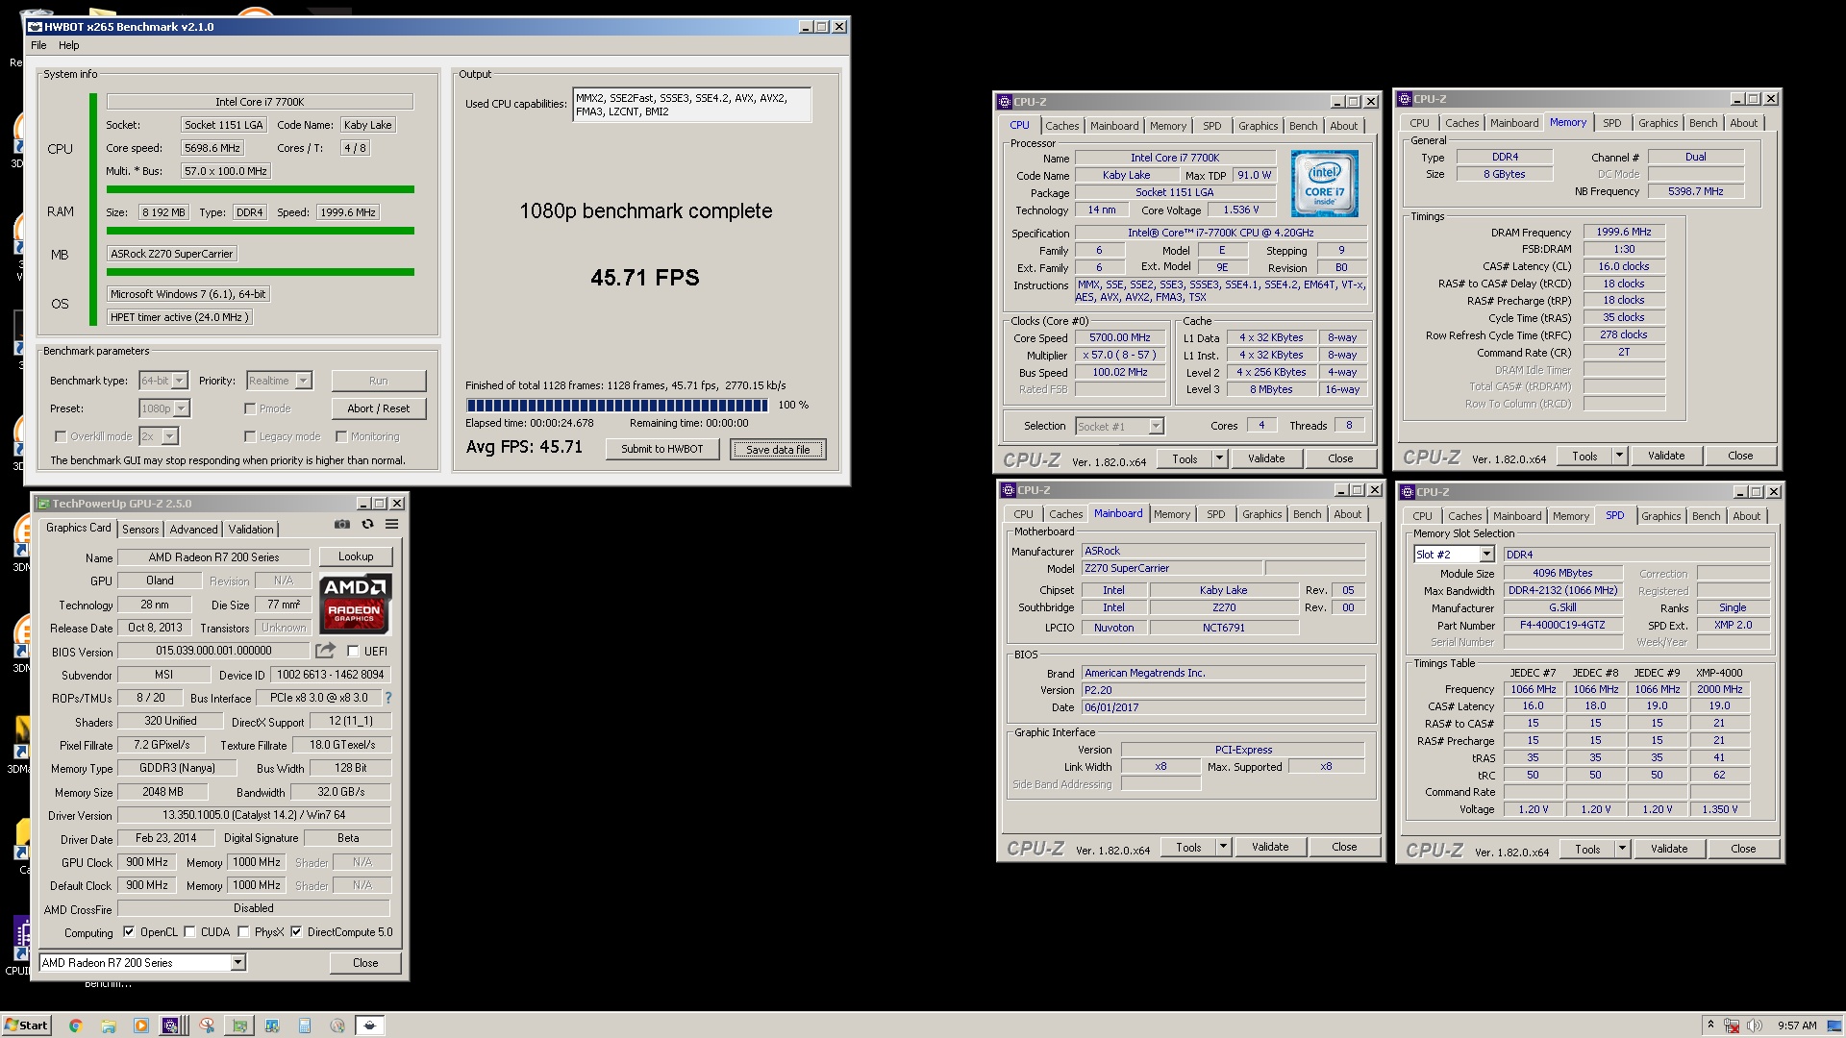Click title bar icon of CPU-Z Mainboard window
This screenshot has height=1038, width=1846.
1008,490
